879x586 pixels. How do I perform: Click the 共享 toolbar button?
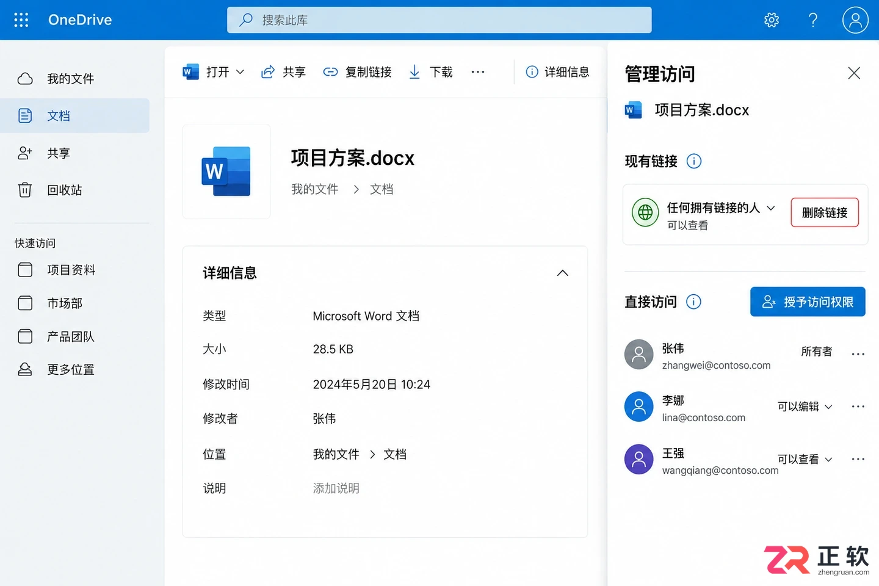point(283,72)
